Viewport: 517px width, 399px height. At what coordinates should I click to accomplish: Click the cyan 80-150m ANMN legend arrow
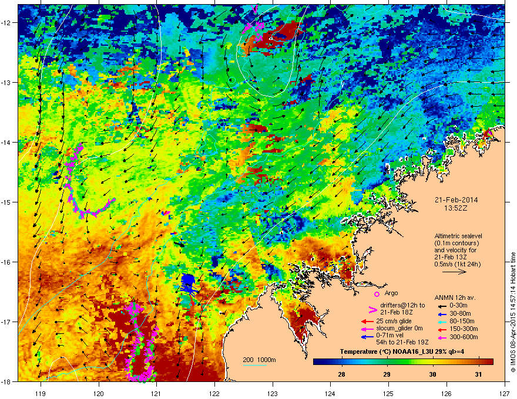tap(442, 322)
